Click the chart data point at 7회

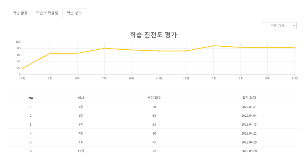click(105, 48)
